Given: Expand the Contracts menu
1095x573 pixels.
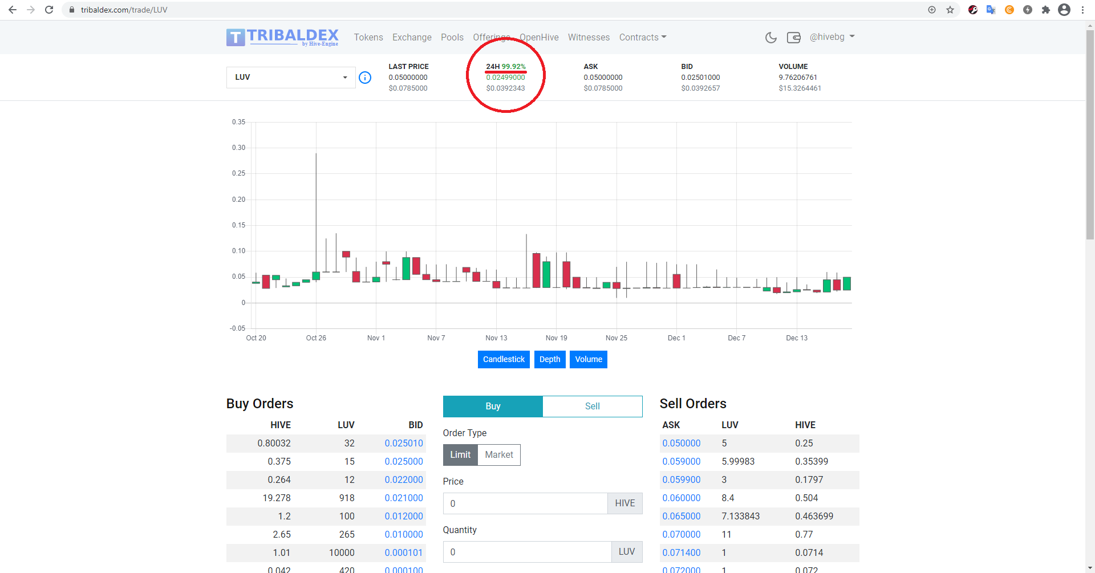Looking at the screenshot, I should pyautogui.click(x=643, y=38).
